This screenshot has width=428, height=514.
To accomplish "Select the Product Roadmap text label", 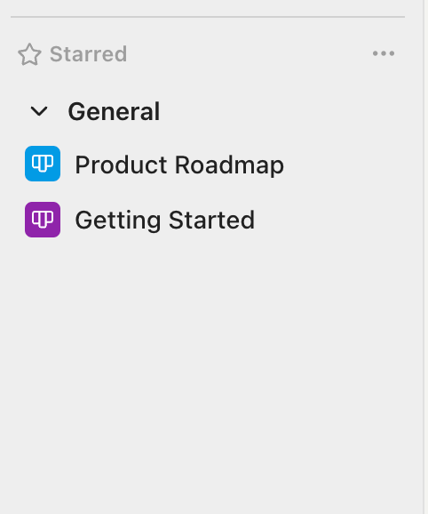I will (x=179, y=165).
